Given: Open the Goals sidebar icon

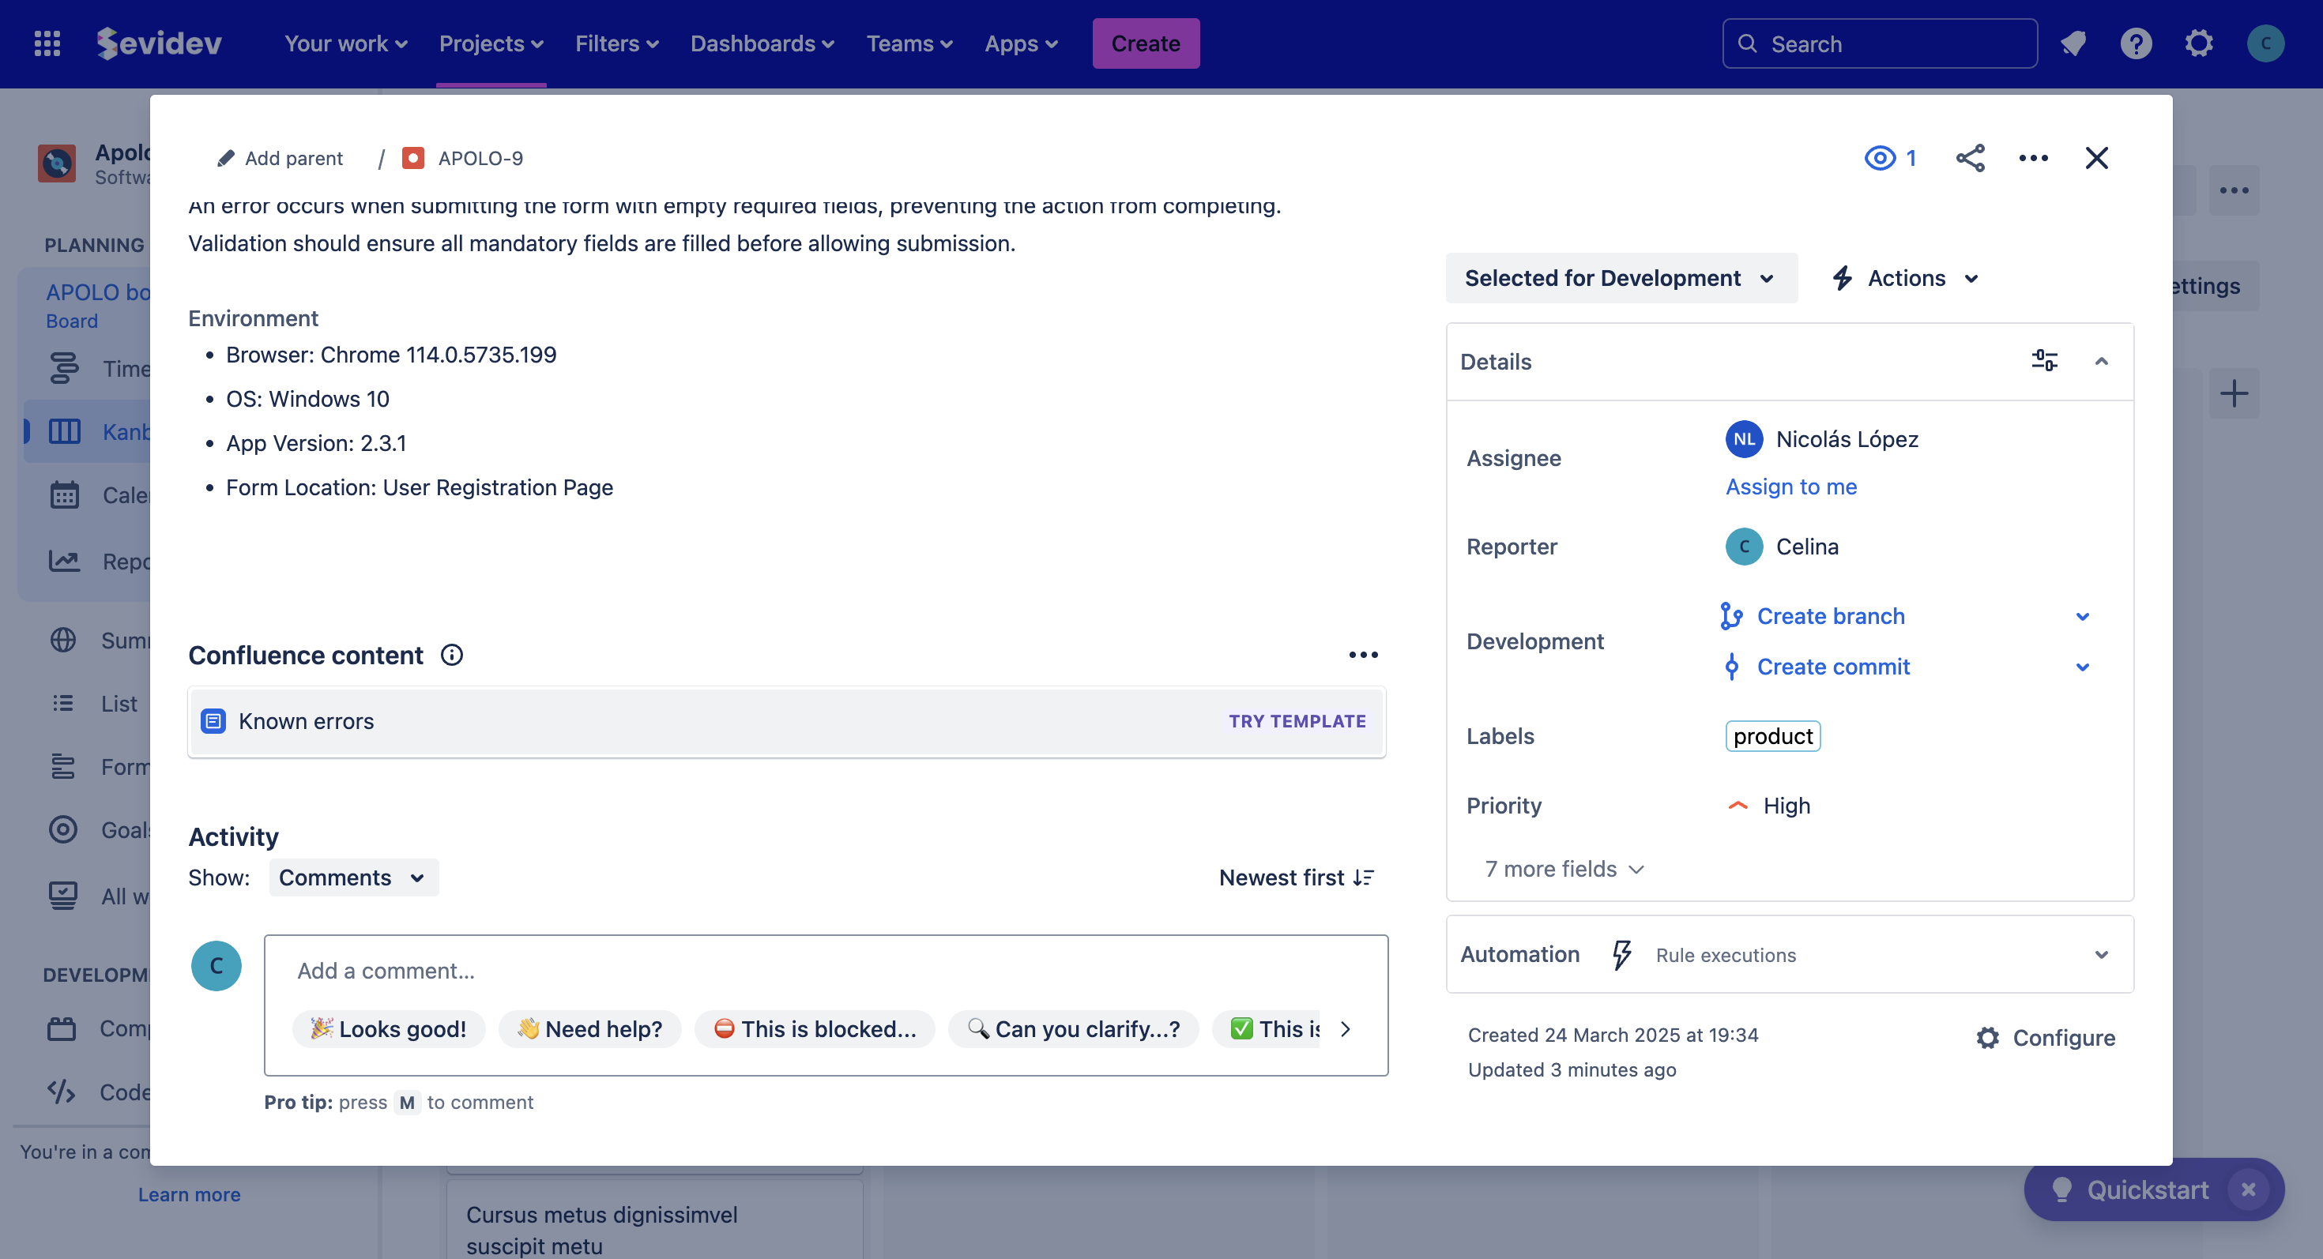Looking at the screenshot, I should [63, 829].
